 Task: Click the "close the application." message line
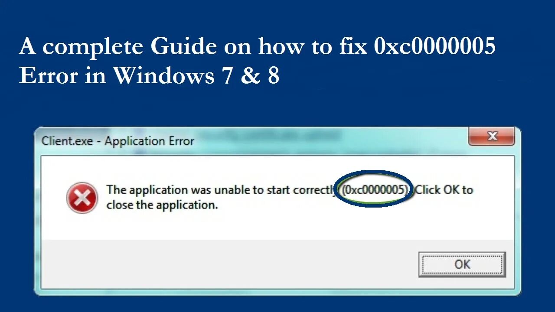tap(162, 205)
